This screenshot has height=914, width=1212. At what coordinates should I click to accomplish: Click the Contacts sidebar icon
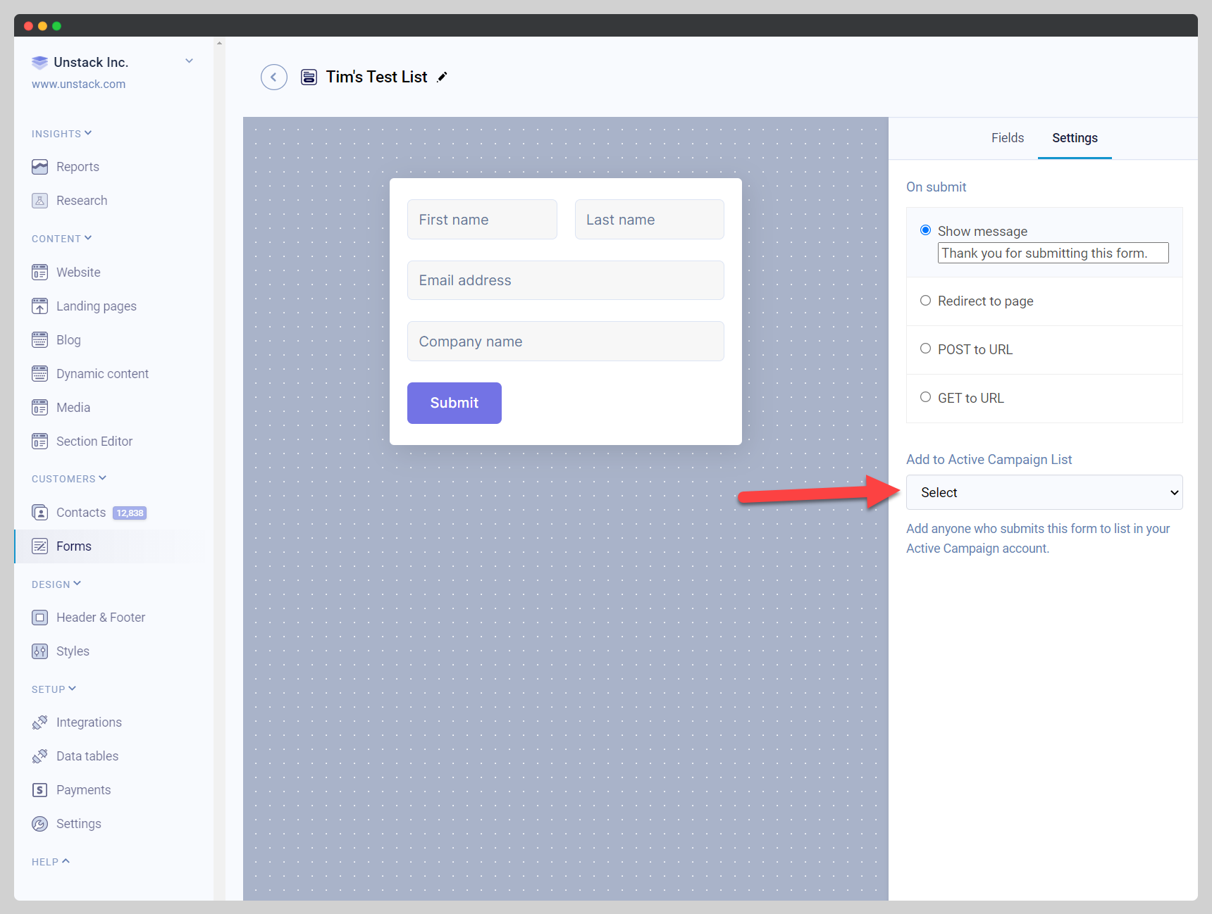pyautogui.click(x=40, y=513)
